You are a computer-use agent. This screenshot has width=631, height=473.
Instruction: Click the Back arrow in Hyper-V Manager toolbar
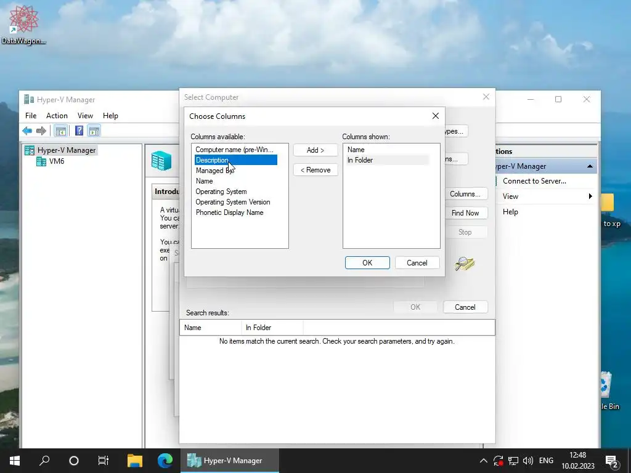point(27,131)
